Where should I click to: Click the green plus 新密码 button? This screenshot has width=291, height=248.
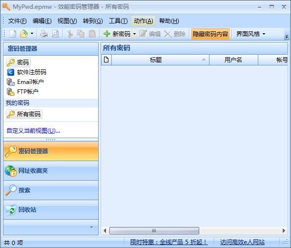[117, 34]
